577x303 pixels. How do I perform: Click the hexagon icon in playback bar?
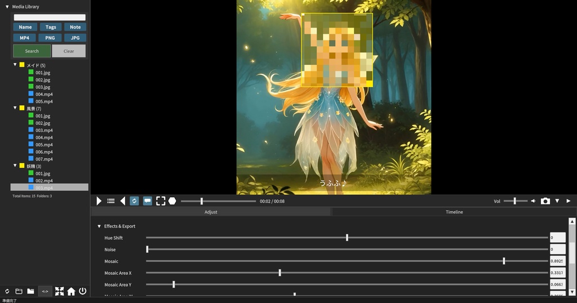(x=172, y=200)
